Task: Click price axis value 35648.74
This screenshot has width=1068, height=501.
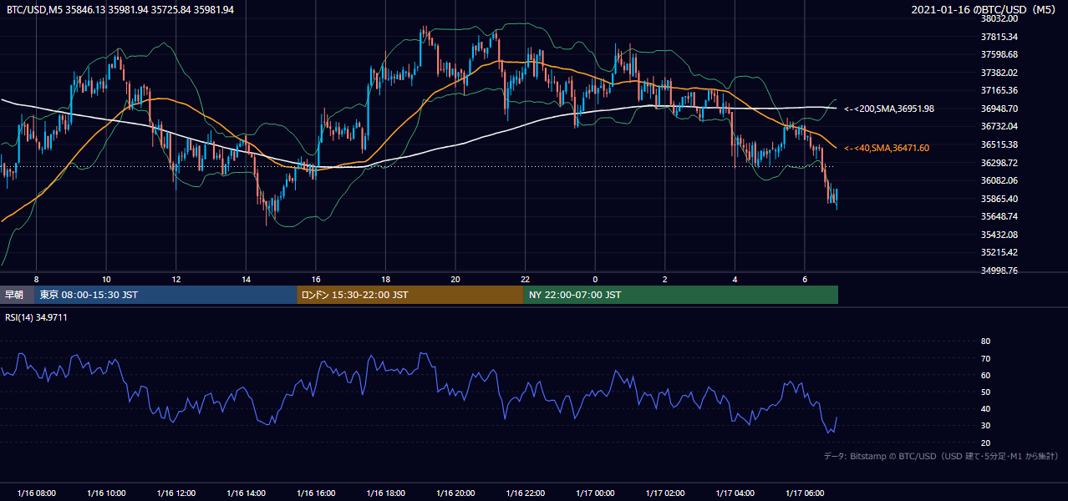Action: click(x=999, y=216)
